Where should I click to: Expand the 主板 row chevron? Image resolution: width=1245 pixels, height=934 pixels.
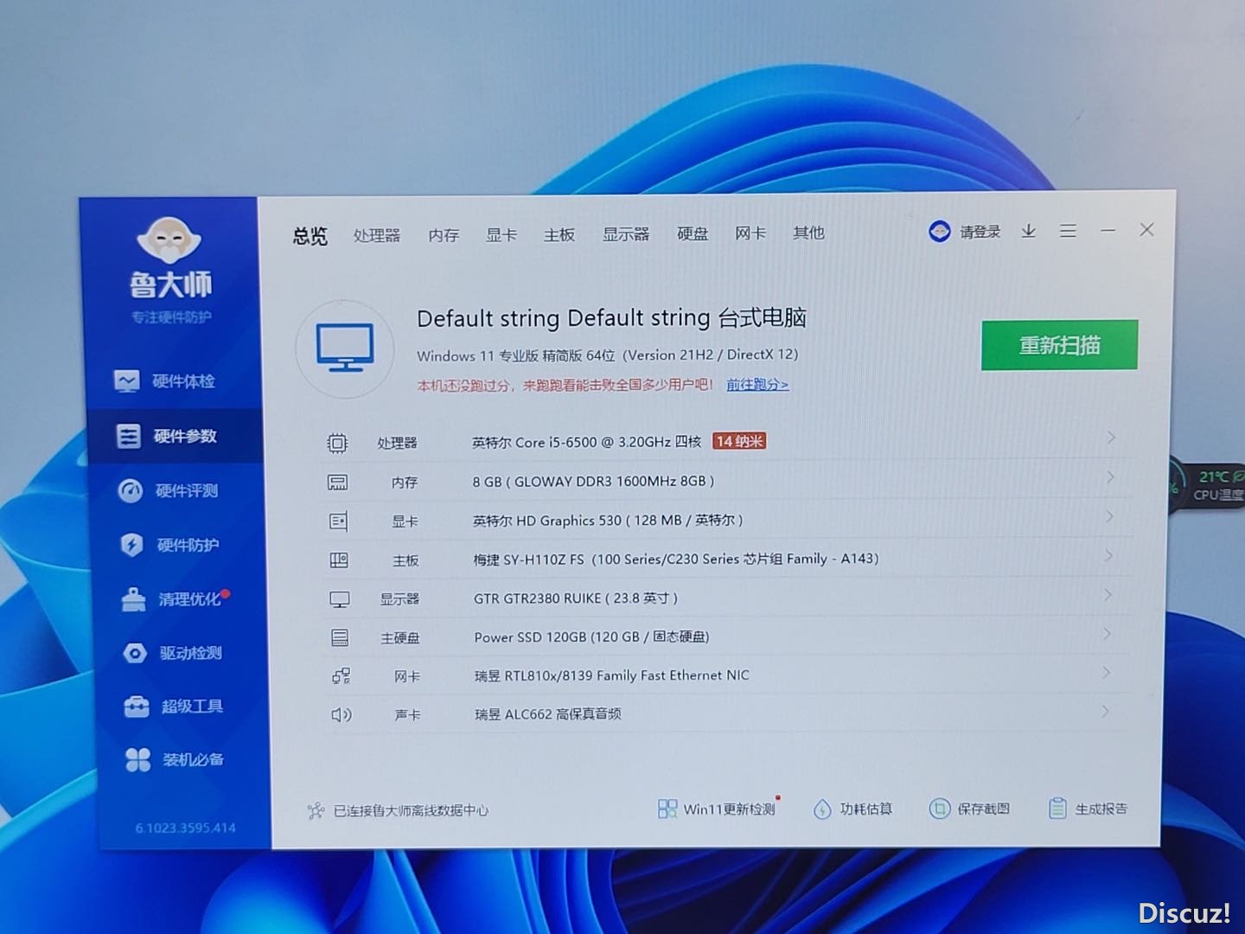coord(1108,555)
